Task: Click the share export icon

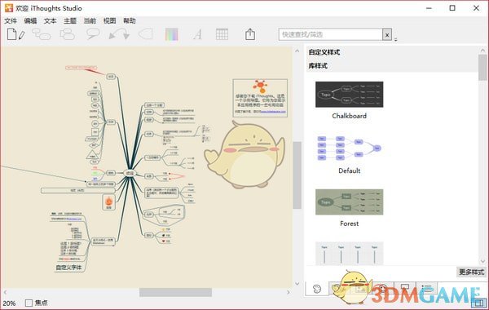Action: (x=250, y=34)
